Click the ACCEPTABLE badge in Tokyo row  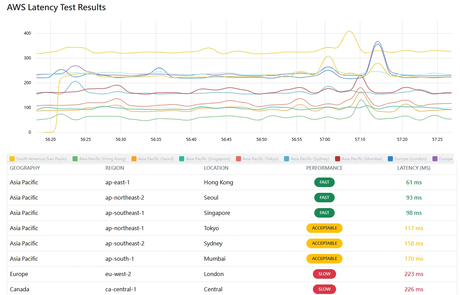coord(324,228)
